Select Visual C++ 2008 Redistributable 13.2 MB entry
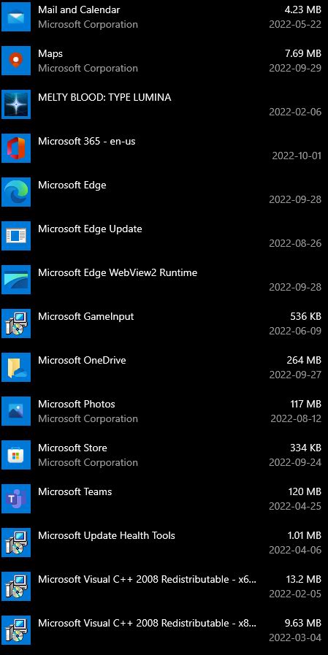This screenshot has width=328, height=655. coord(164,586)
